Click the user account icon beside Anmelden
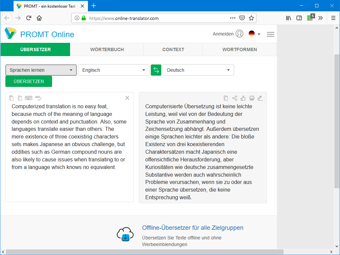This screenshot has height=255, width=340. click(239, 34)
